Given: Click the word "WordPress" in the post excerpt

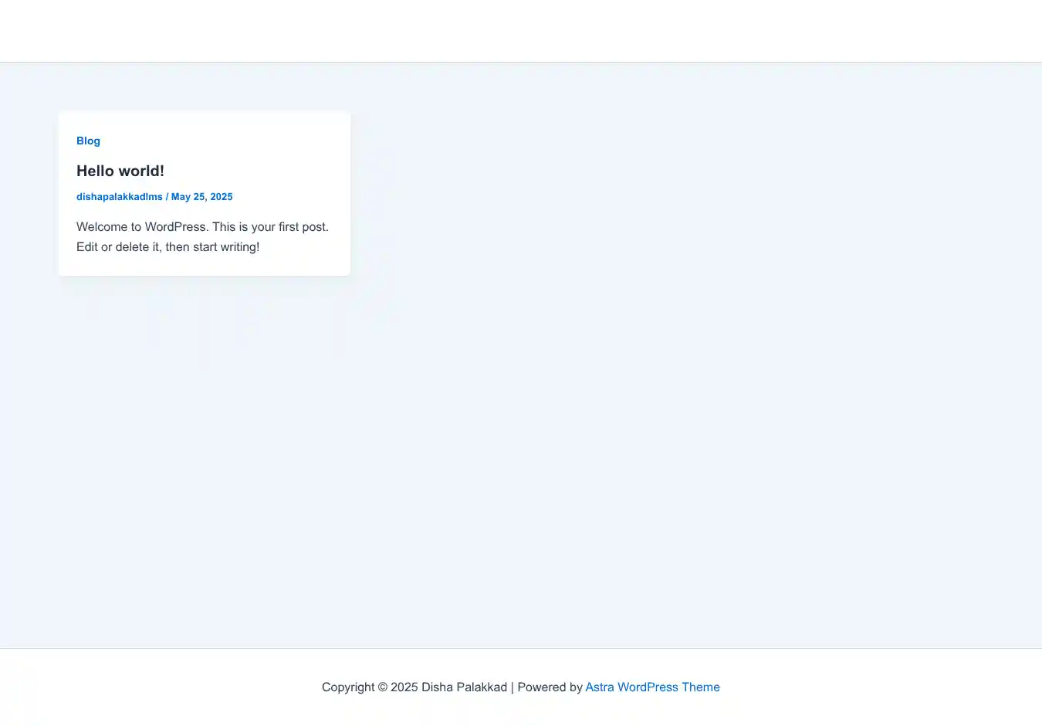Looking at the screenshot, I should tap(176, 227).
